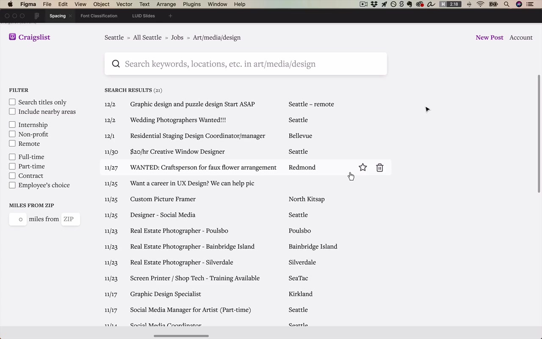Toggle the Contract checkbox
Image resolution: width=542 pixels, height=339 pixels.
pos(12,175)
